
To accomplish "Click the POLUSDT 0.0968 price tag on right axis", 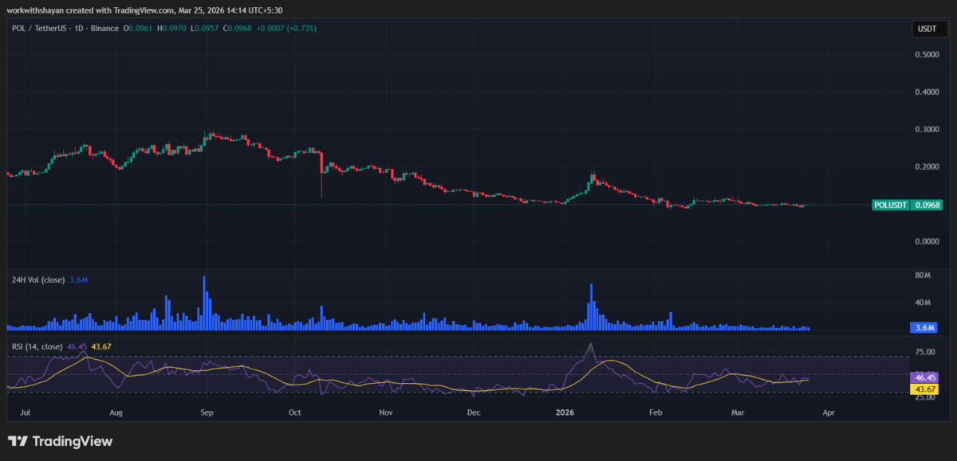I will tap(908, 205).
